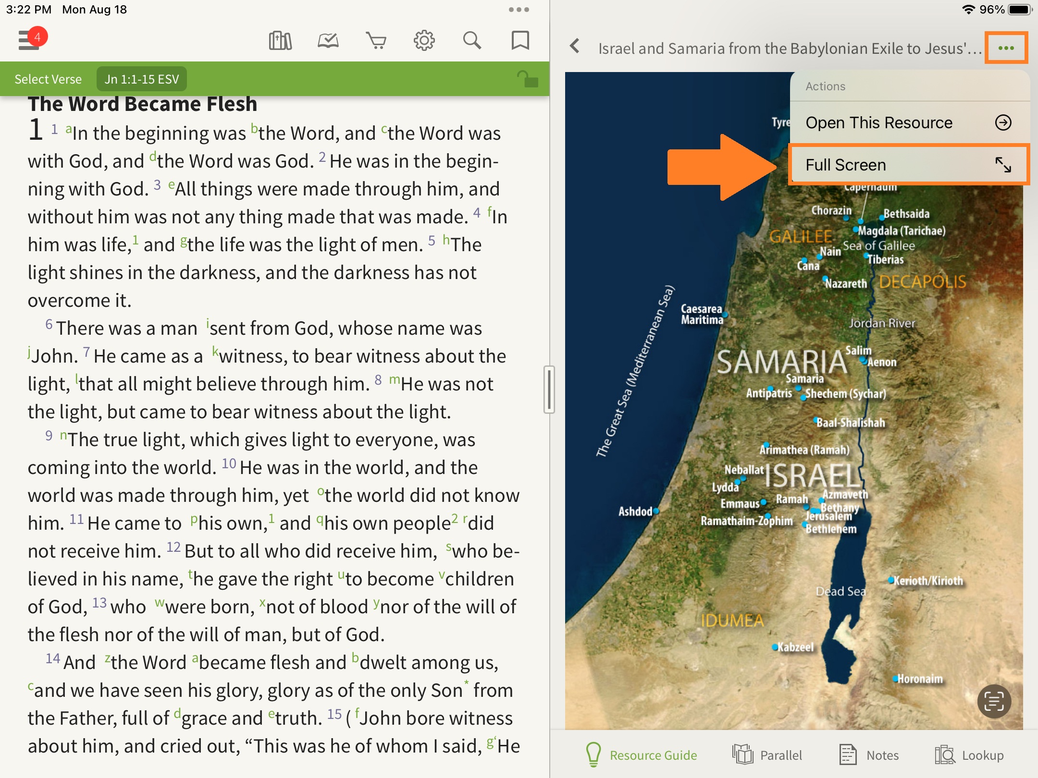The image size is (1038, 778).
Task: Tap Select Verse button
Action: pos(48,79)
